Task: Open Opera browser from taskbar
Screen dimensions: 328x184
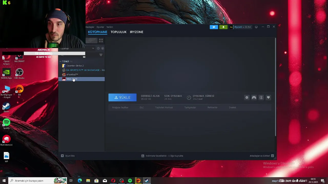Action: (113, 181)
